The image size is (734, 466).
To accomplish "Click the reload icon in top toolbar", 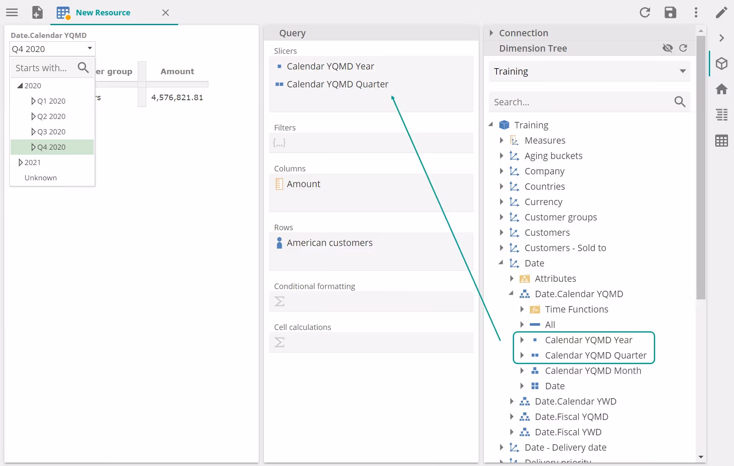I will [644, 12].
